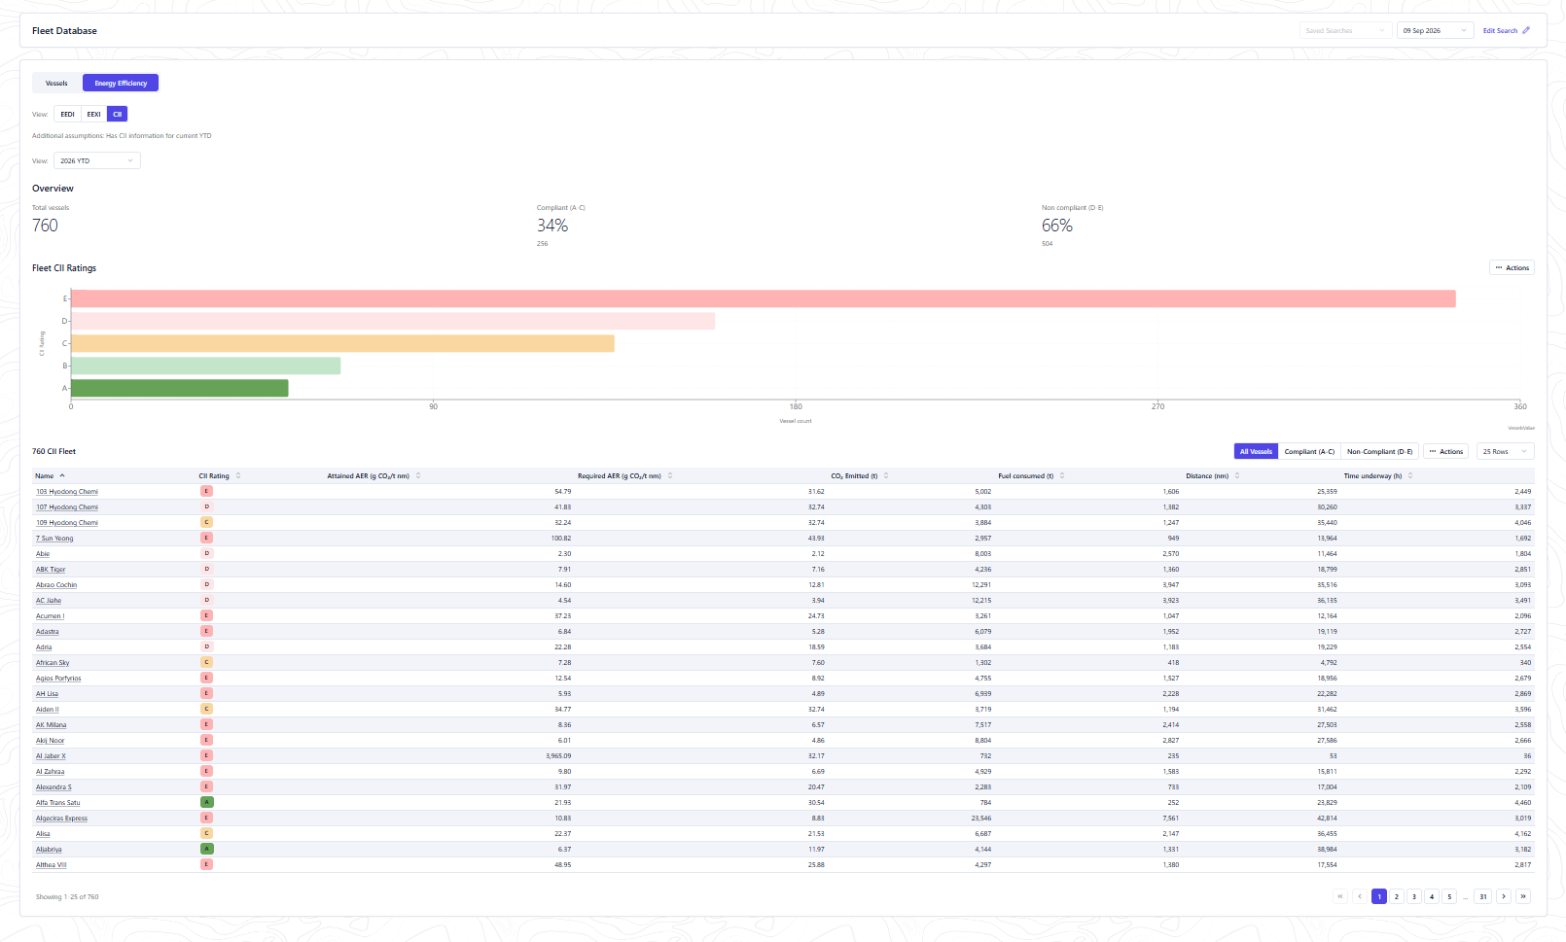The width and height of the screenshot is (1566, 942).
Task: Switch view to EEXI
Action: click(x=93, y=114)
